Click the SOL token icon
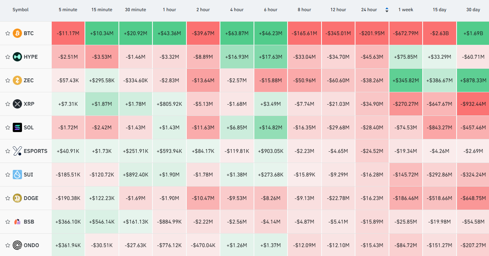This screenshot has width=489, height=256. tap(17, 127)
